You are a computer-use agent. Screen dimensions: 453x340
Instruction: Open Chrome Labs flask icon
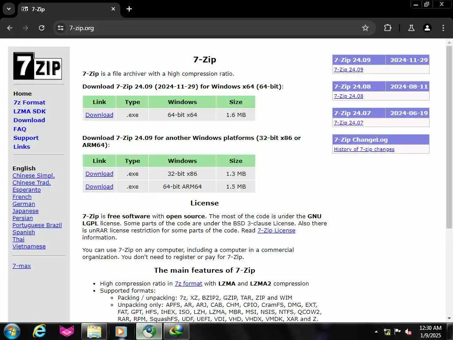411,28
